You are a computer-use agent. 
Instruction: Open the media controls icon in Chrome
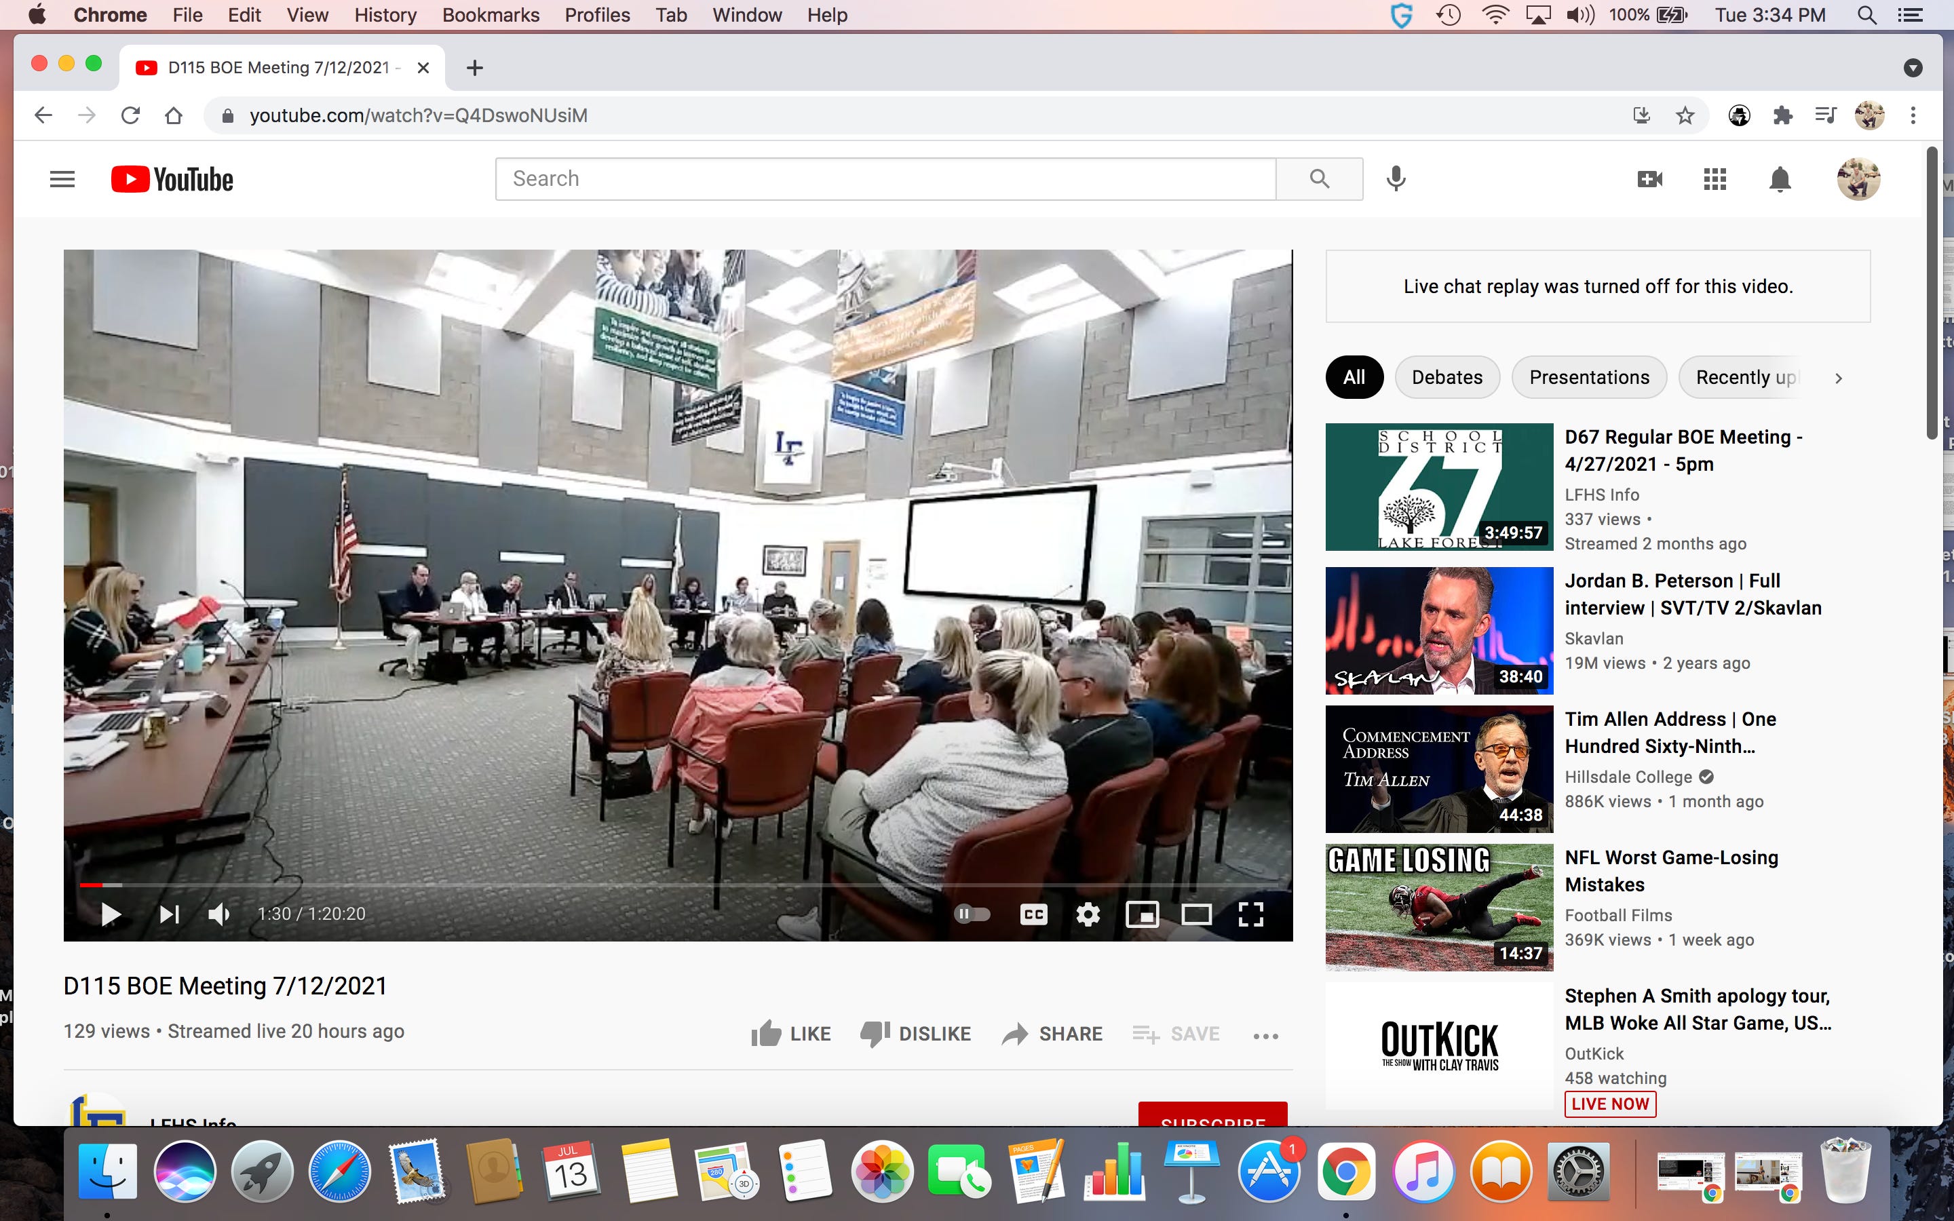[1825, 115]
